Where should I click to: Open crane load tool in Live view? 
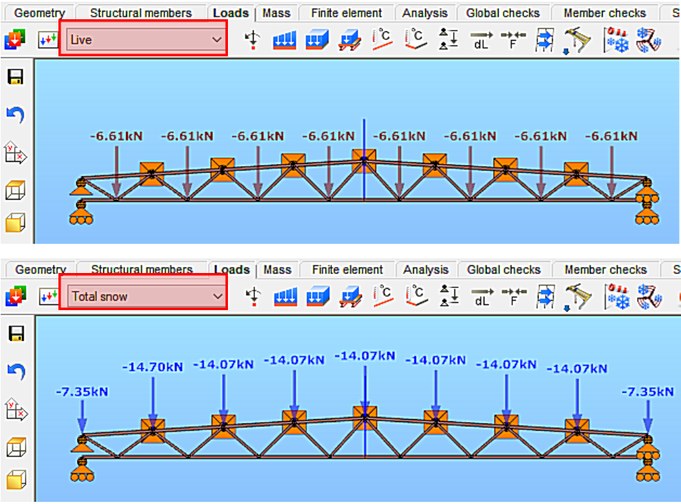tap(577, 41)
